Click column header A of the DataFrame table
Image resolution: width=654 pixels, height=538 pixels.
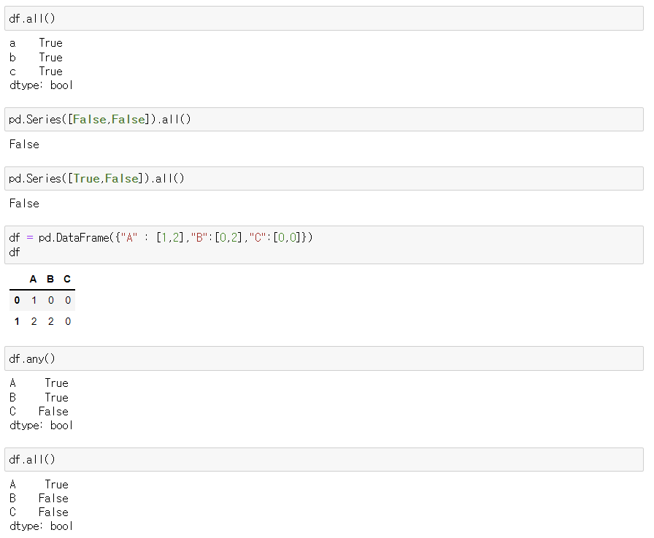coord(34,279)
